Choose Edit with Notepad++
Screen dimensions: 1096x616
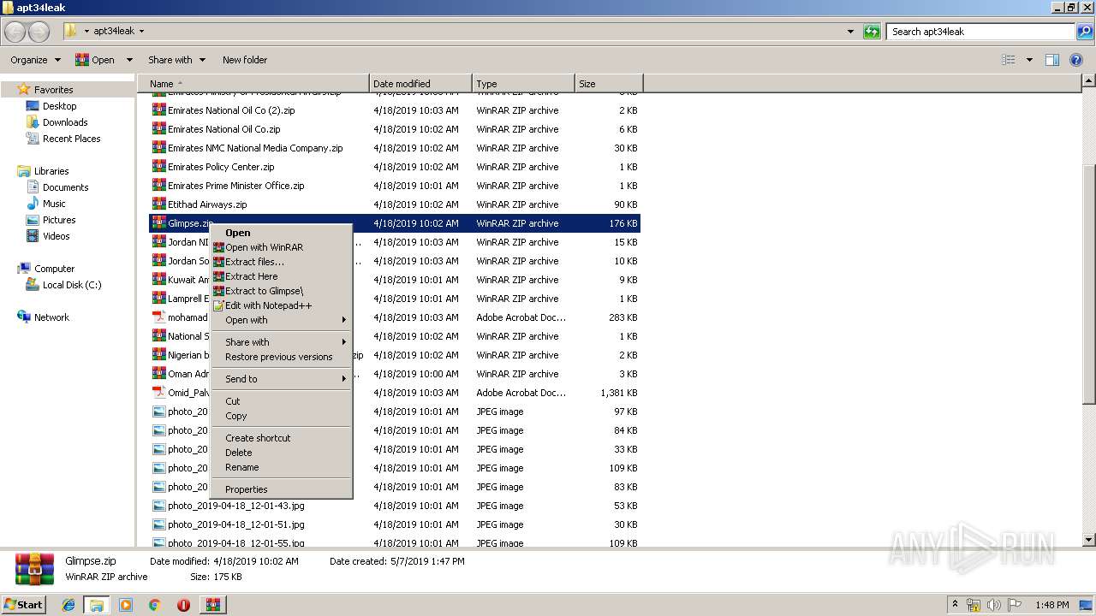(282, 305)
